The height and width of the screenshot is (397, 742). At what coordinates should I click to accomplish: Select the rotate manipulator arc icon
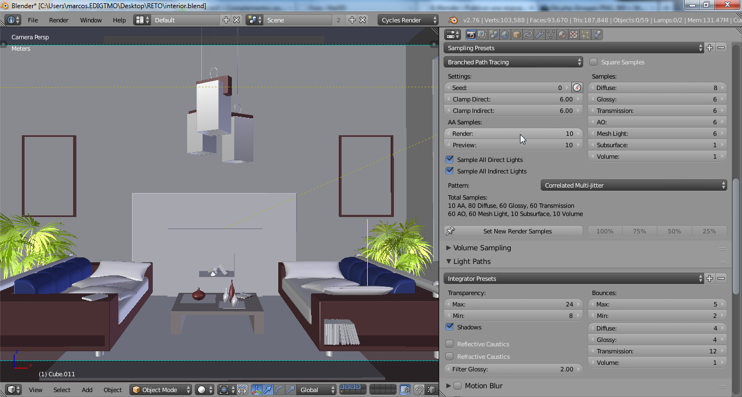279,390
